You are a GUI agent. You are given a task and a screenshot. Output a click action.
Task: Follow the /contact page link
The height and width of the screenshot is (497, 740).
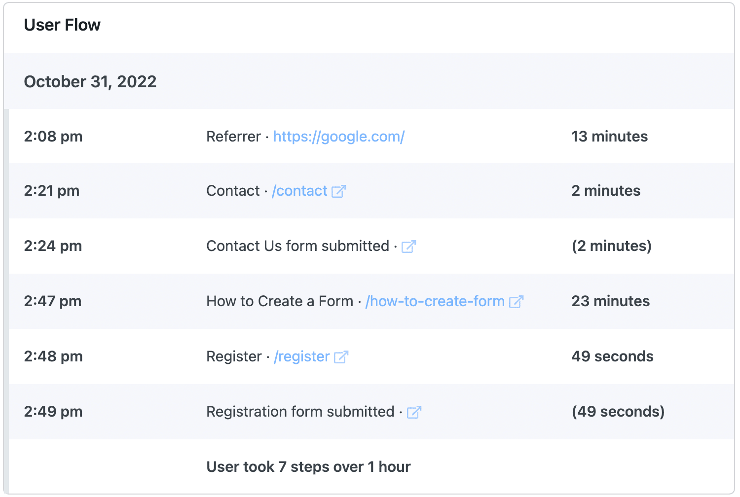coord(299,191)
